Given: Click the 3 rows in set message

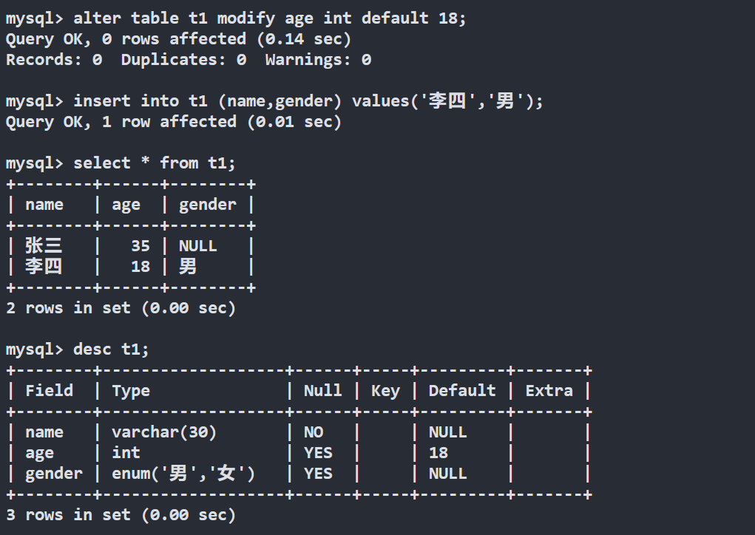Looking at the screenshot, I should (121, 515).
